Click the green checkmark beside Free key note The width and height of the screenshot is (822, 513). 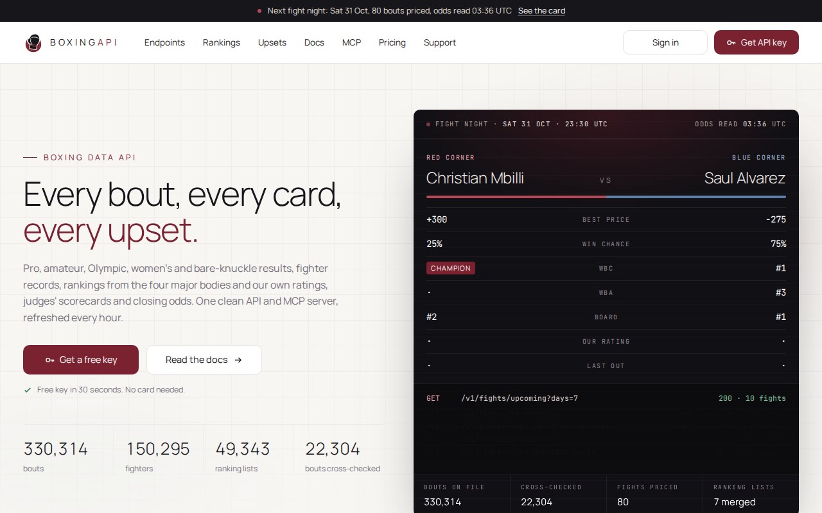(x=28, y=390)
